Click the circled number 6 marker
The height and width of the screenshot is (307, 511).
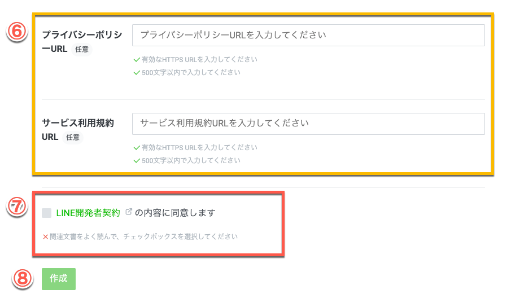(16, 32)
